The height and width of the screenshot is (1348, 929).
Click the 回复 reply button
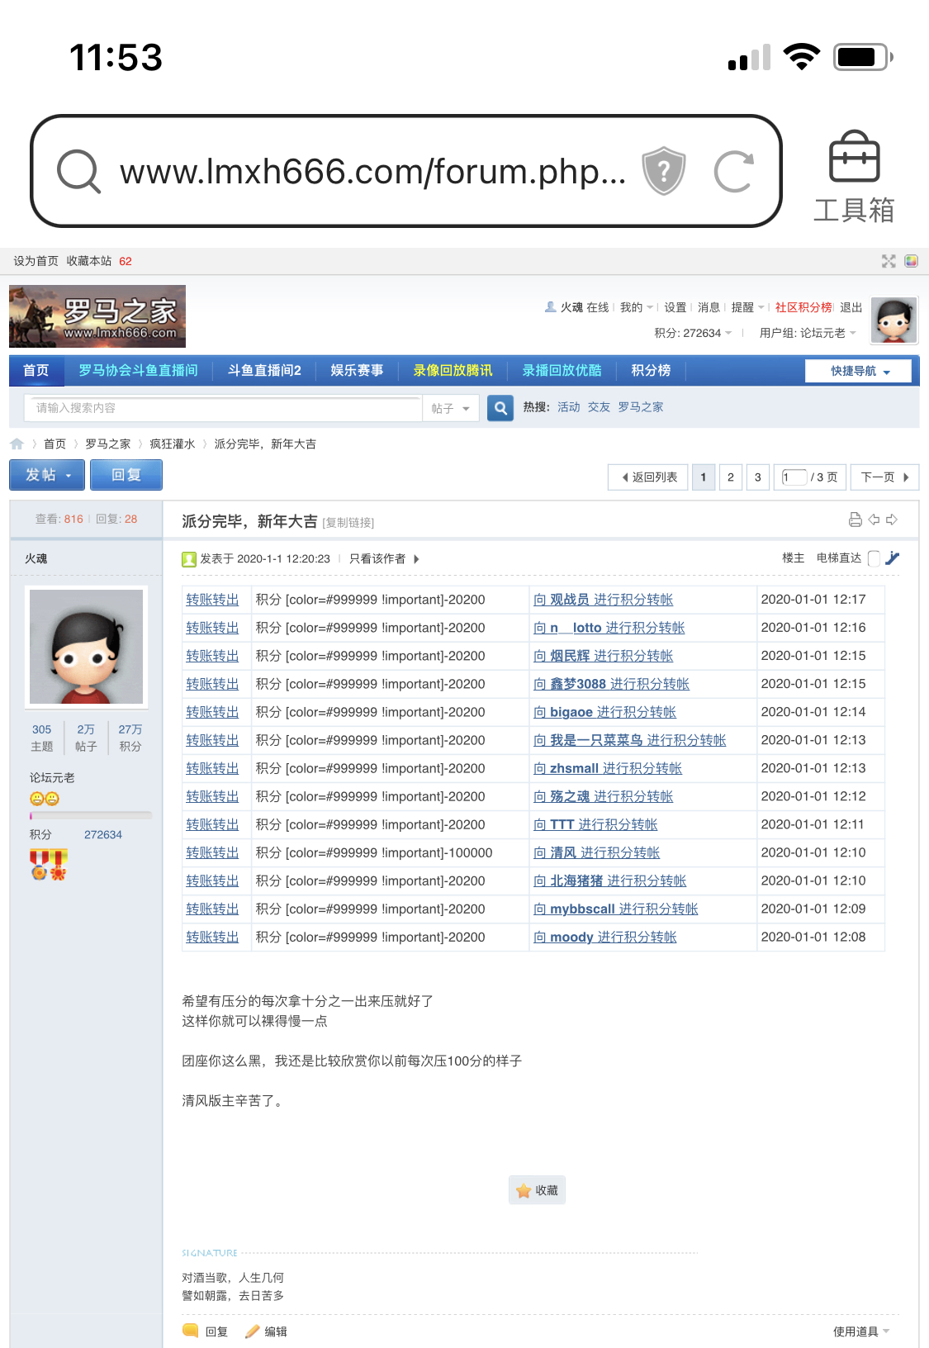[x=126, y=475]
